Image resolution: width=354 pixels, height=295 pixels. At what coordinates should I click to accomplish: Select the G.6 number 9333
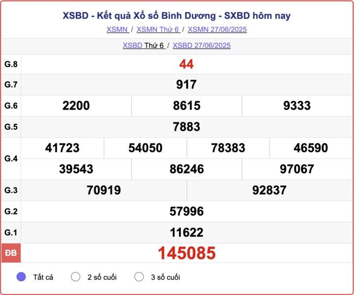point(297,106)
